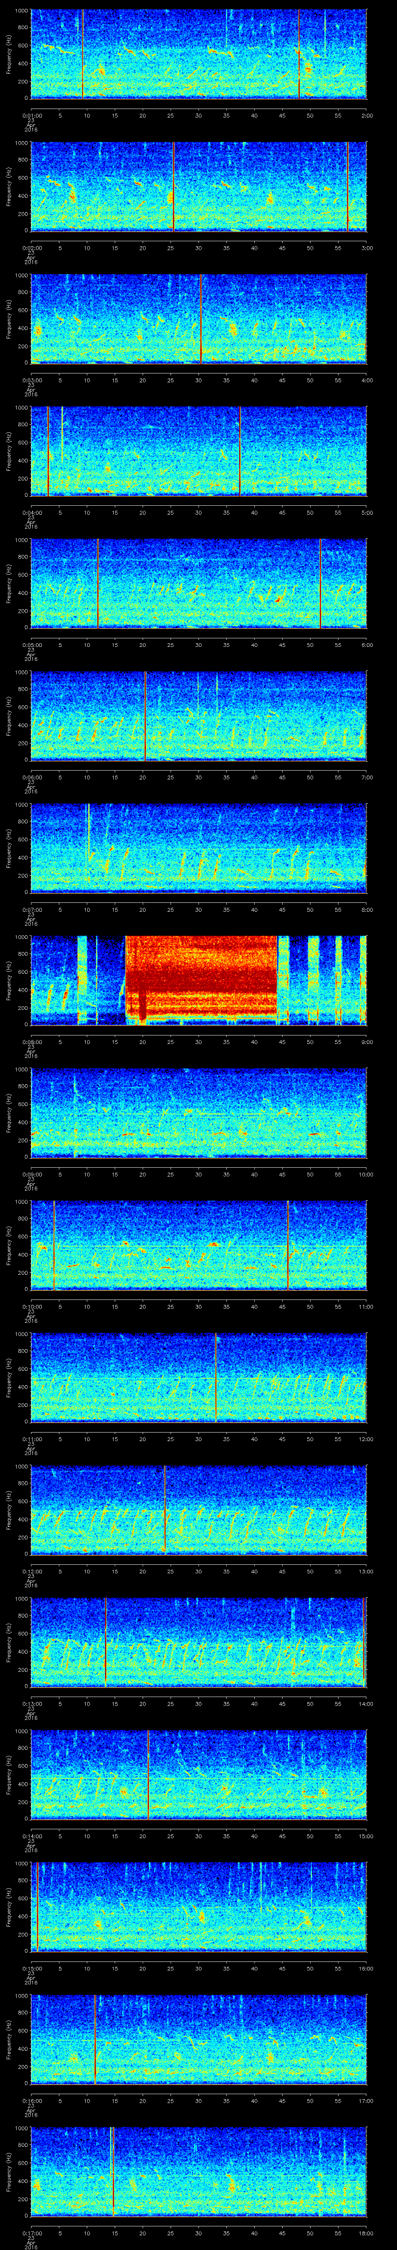
Task: Select the spectrogram panel starting at 0:11:00
Action: tap(199, 1377)
